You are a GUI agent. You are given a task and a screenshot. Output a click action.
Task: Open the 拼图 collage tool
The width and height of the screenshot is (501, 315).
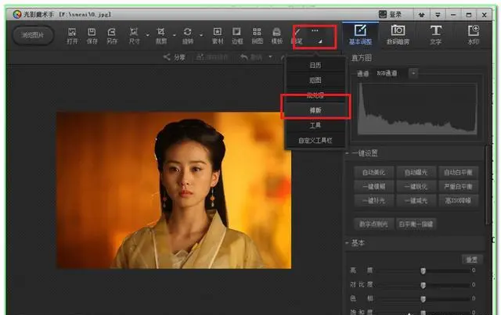257,36
